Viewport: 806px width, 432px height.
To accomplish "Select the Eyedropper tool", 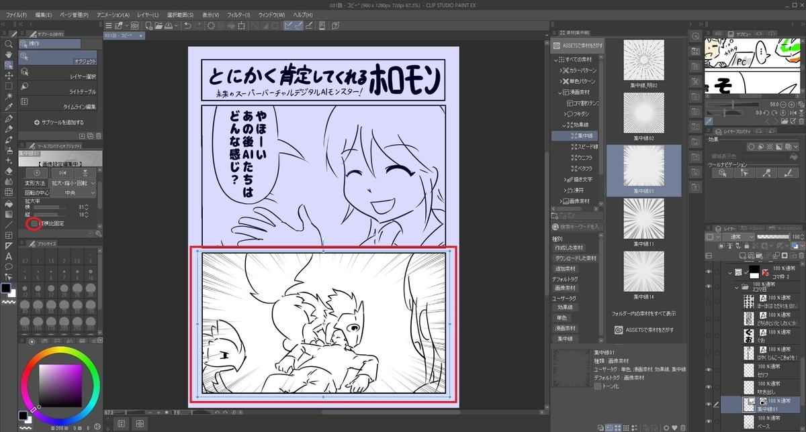I will point(8,107).
